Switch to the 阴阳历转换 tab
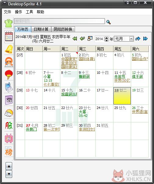 click(x=63, y=29)
